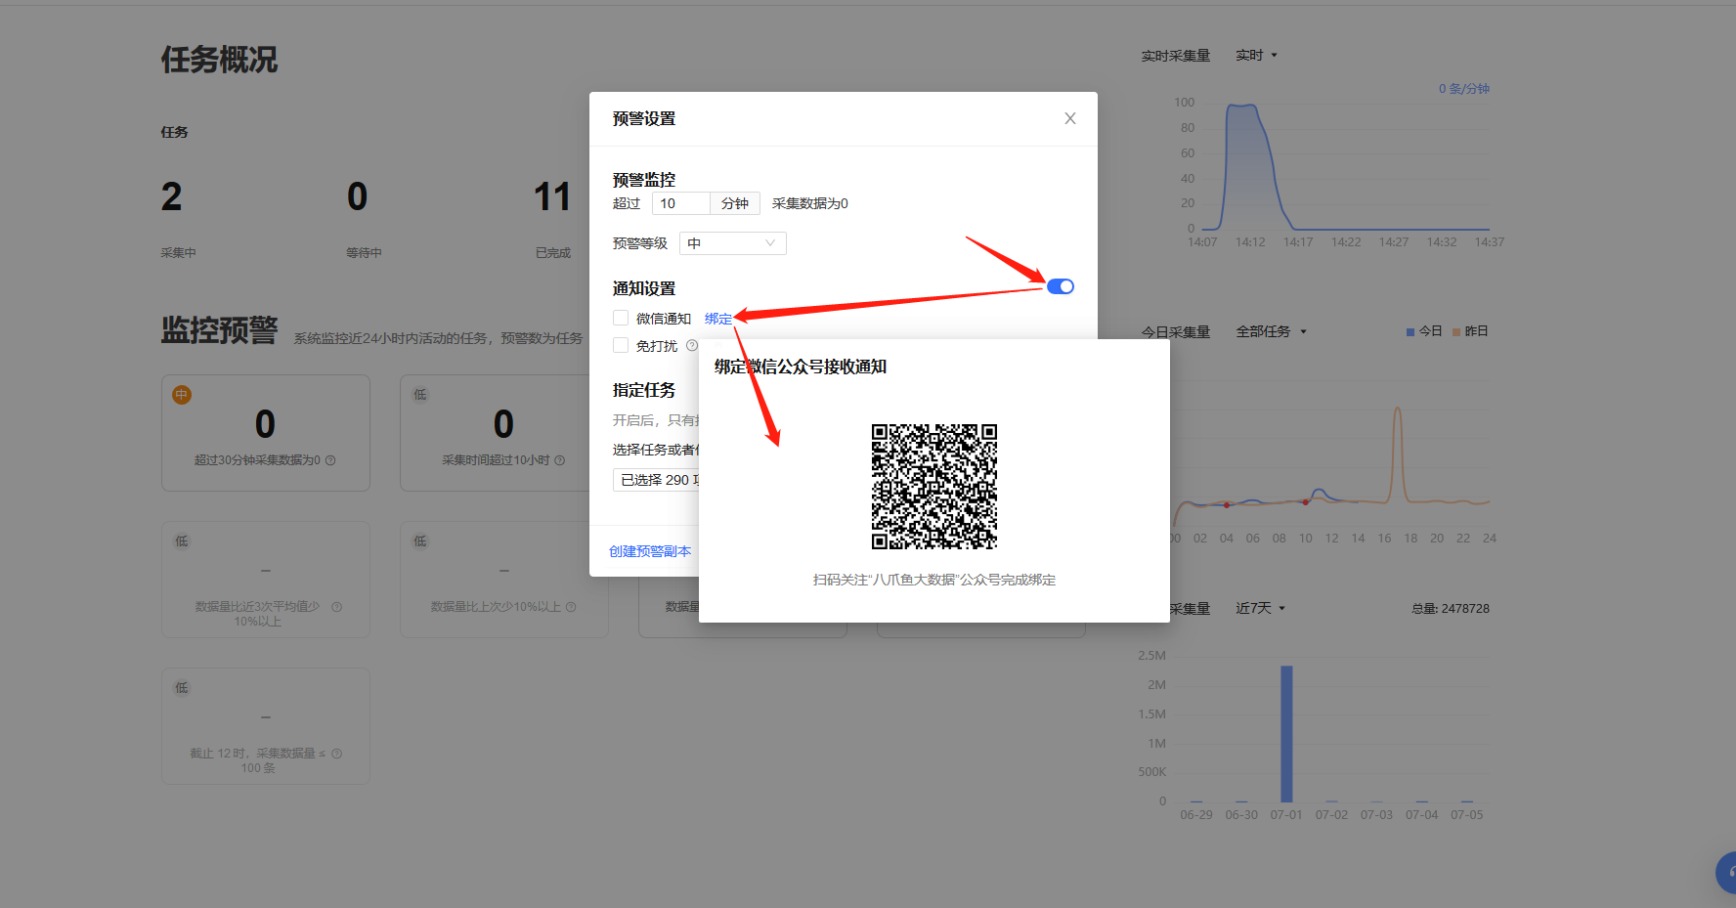Open the 超过30分钟采集数据为0 alert card
This screenshot has height=908, width=1736.
tap(266, 433)
